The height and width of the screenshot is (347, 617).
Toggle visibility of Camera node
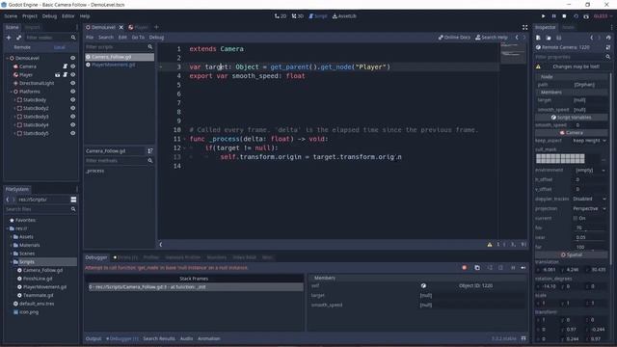click(73, 67)
